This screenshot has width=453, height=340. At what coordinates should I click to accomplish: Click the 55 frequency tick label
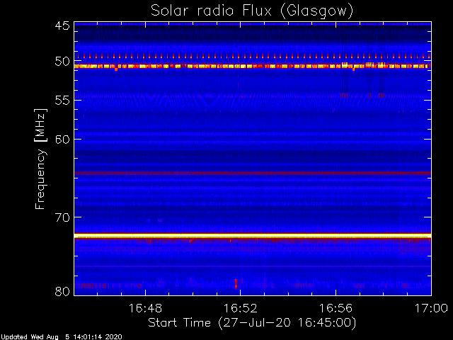[62, 101]
